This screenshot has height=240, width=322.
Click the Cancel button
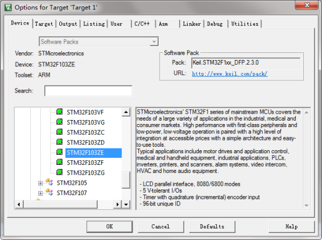160,227
